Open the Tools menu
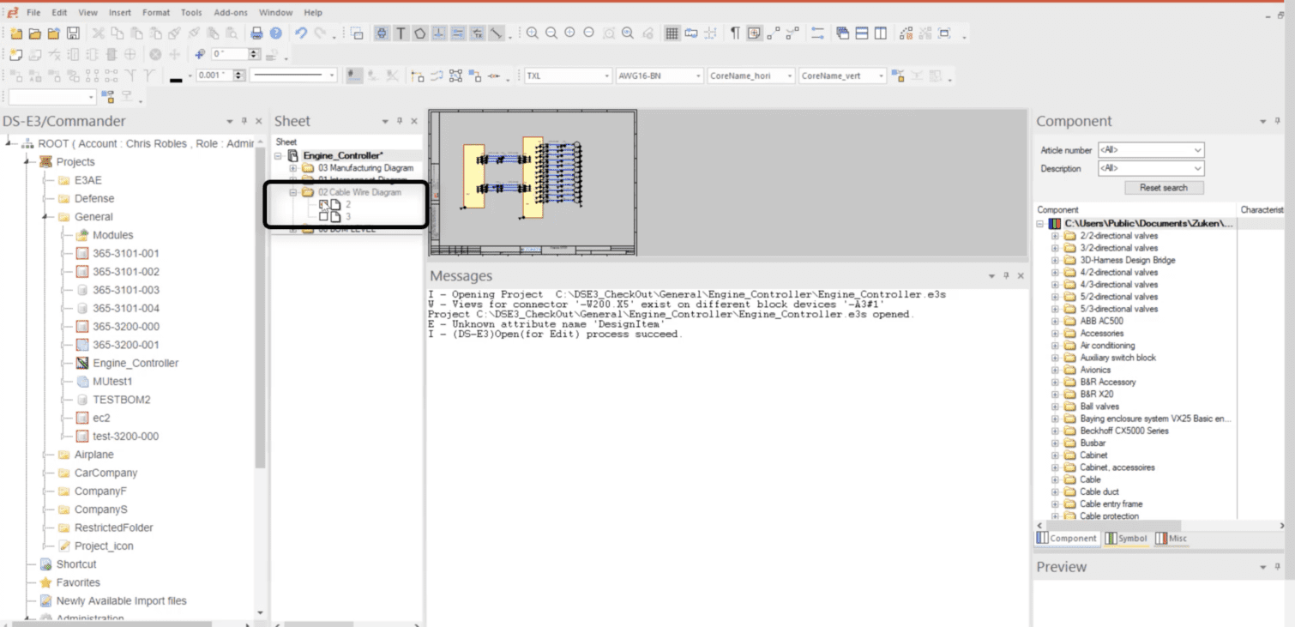The height and width of the screenshot is (627, 1295). (x=191, y=13)
